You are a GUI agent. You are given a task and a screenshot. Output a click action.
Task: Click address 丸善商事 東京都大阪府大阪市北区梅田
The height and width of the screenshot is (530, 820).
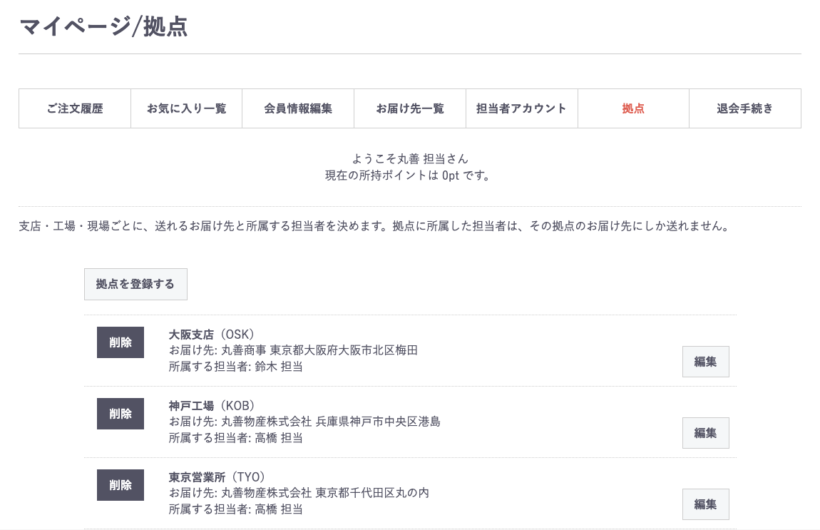tap(319, 350)
